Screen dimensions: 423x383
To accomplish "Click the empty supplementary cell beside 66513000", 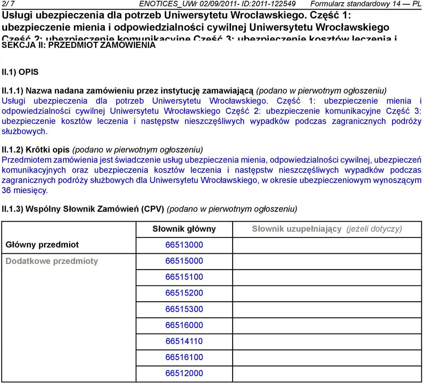I will 327,245.
